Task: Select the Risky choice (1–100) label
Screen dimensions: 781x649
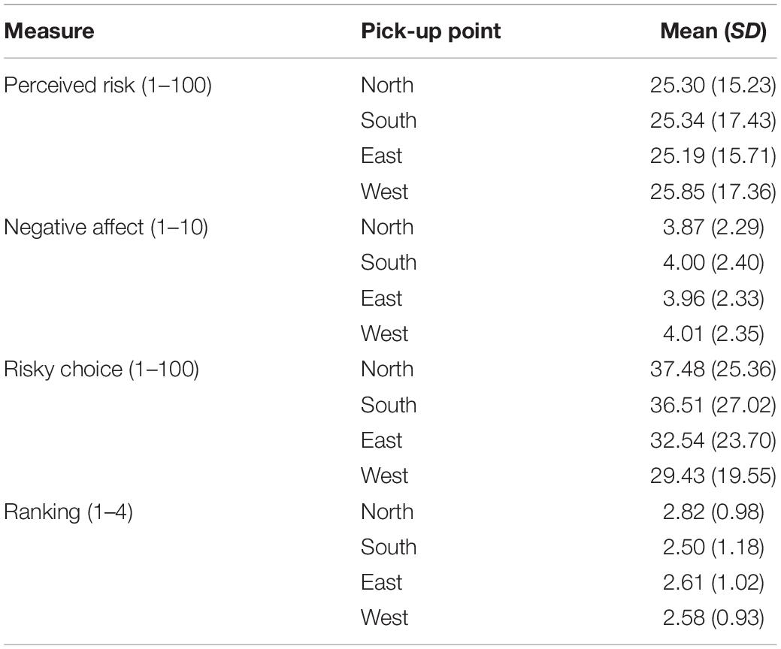Action: [x=101, y=370]
